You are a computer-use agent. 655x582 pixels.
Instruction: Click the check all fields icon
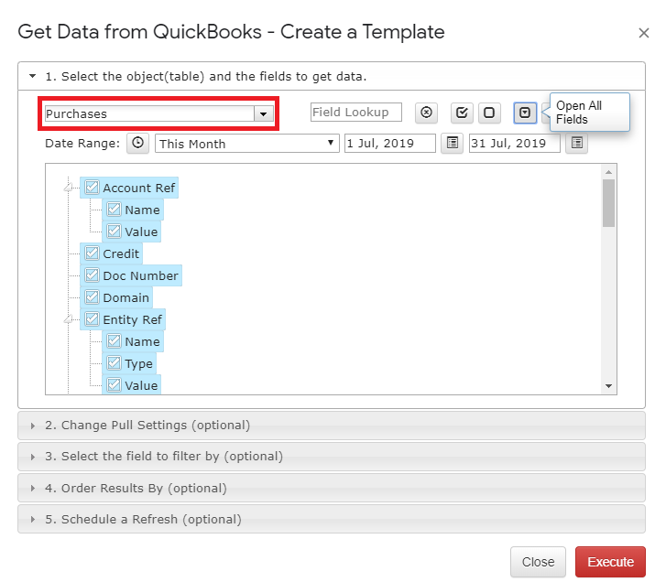(462, 113)
